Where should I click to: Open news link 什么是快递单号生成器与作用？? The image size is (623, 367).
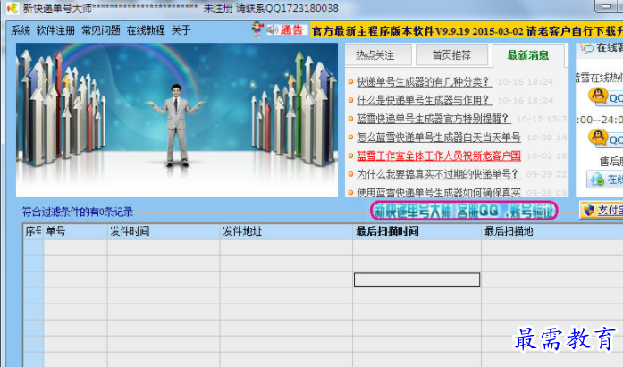pos(423,100)
